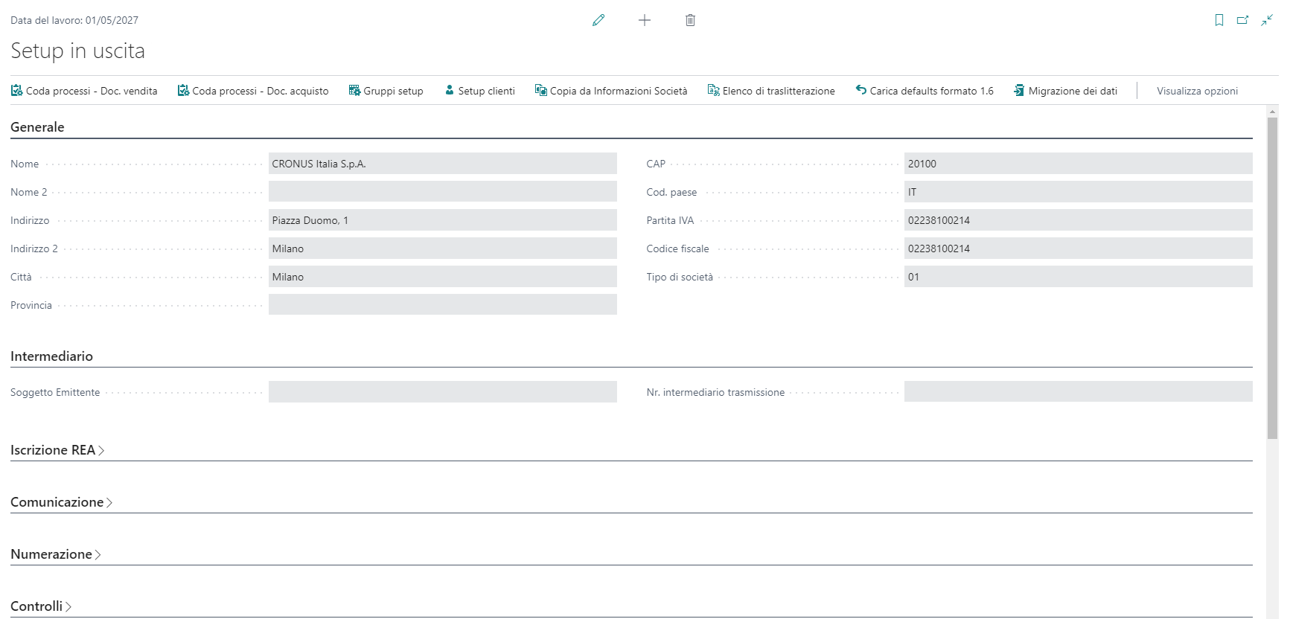Viewport: 1290px width, 619px height.
Task: Run Copia da Informazioni Società
Action: (611, 91)
